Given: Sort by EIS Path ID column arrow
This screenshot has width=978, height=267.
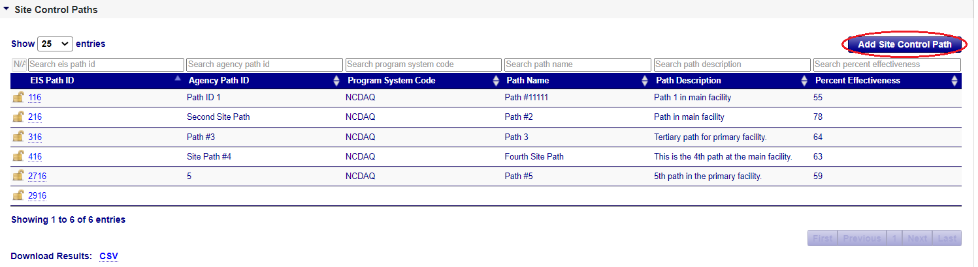Looking at the screenshot, I should click(178, 78).
